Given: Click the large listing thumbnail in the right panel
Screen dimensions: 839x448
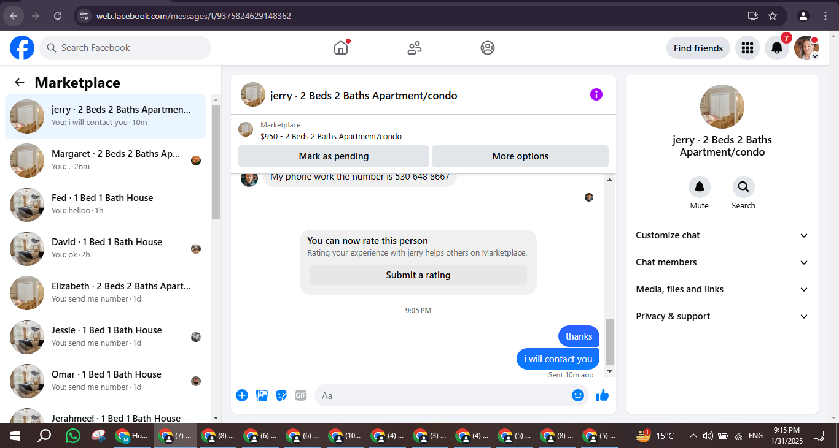Looking at the screenshot, I should [x=722, y=107].
